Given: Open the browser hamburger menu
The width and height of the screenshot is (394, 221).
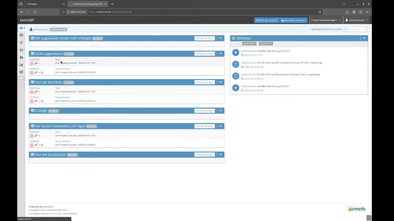Looking at the screenshot, I should (367, 12).
